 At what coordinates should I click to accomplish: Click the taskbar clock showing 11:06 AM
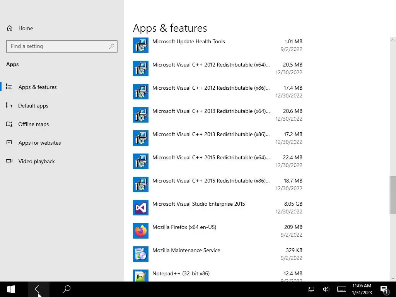pyautogui.click(x=362, y=289)
